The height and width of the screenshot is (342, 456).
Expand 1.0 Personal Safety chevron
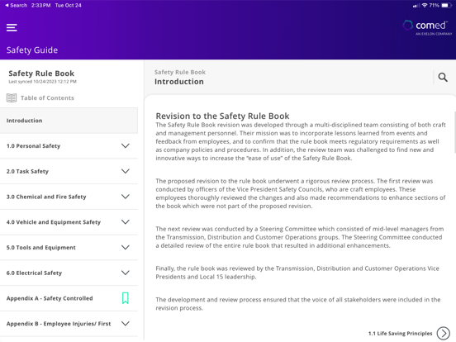click(126, 145)
